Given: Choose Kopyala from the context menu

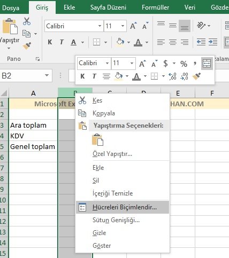Looking at the screenshot, I should 123,113.
